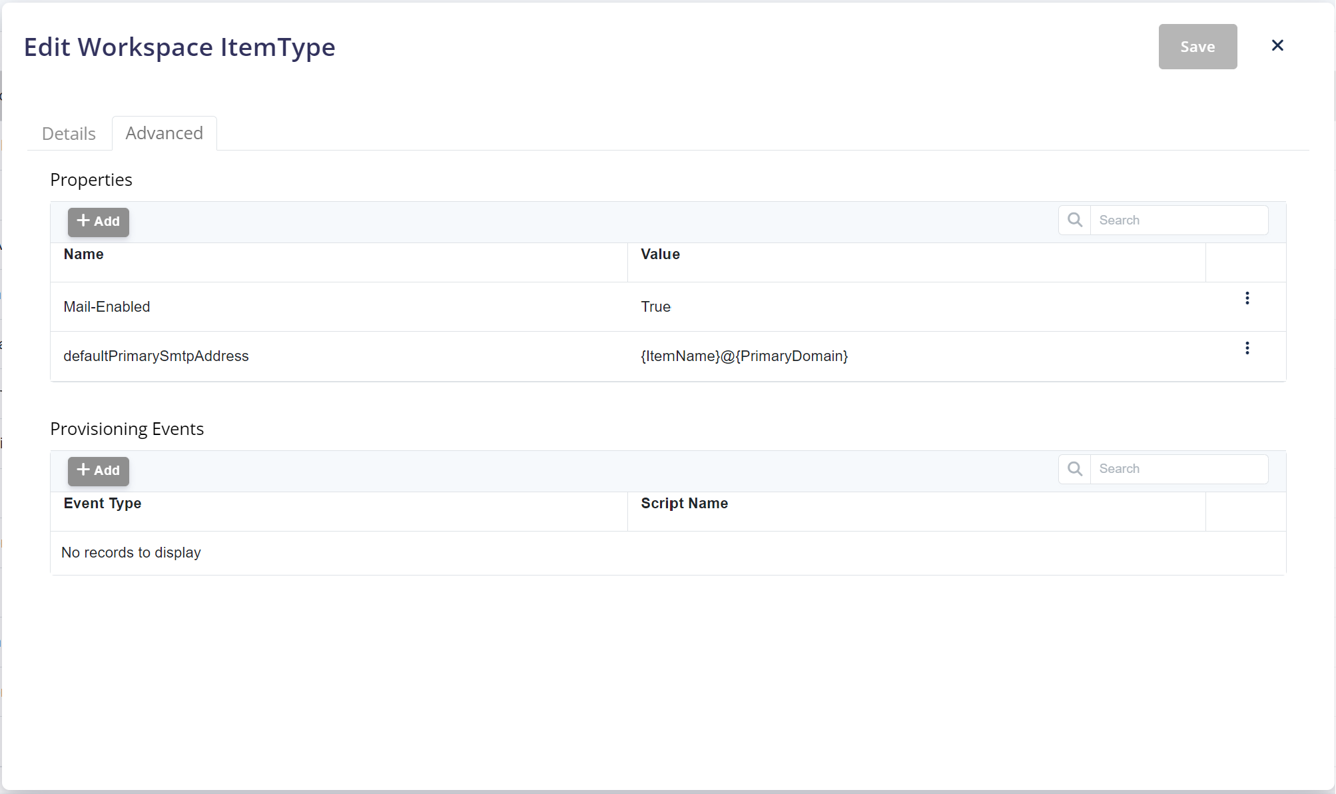
Task: Switch to the Details tab
Action: click(x=68, y=133)
